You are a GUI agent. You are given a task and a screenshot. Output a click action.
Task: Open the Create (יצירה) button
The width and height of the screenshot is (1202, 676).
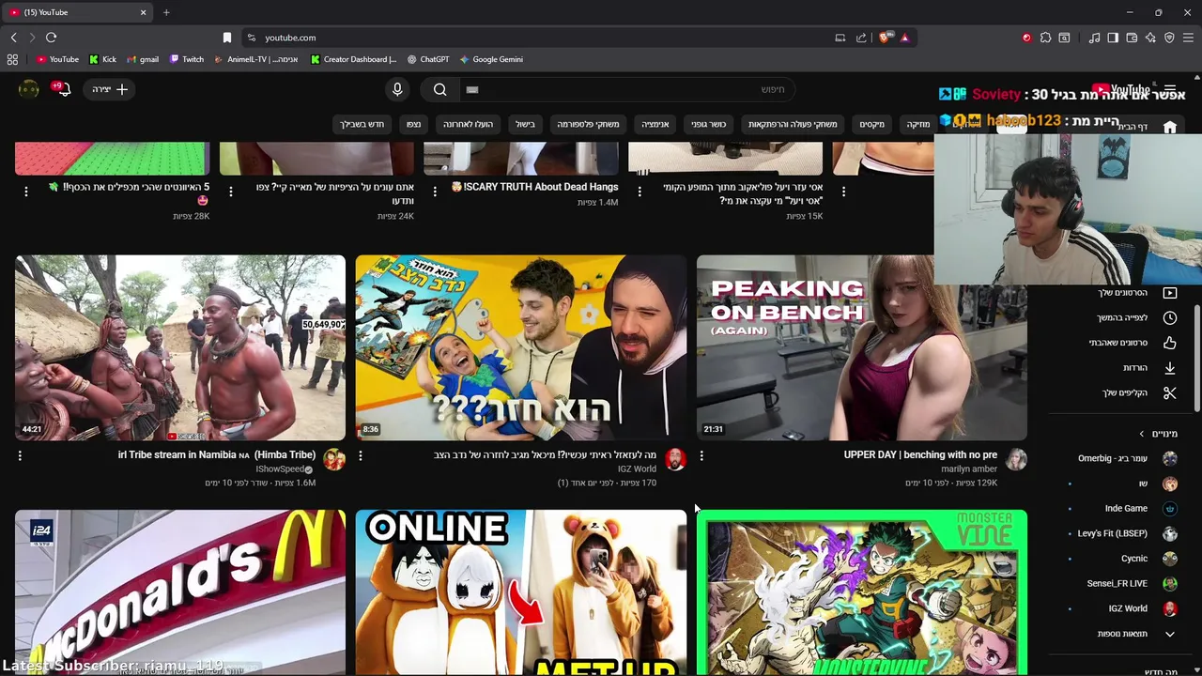click(x=111, y=89)
